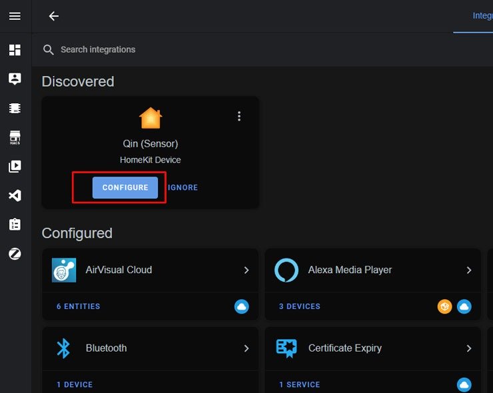
Task: Open the hamburger sidebar menu
Action: [15, 16]
